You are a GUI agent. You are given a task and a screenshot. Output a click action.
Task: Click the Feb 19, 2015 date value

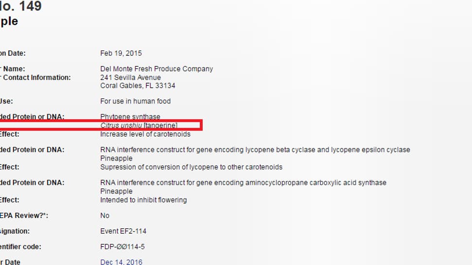pyautogui.click(x=121, y=53)
